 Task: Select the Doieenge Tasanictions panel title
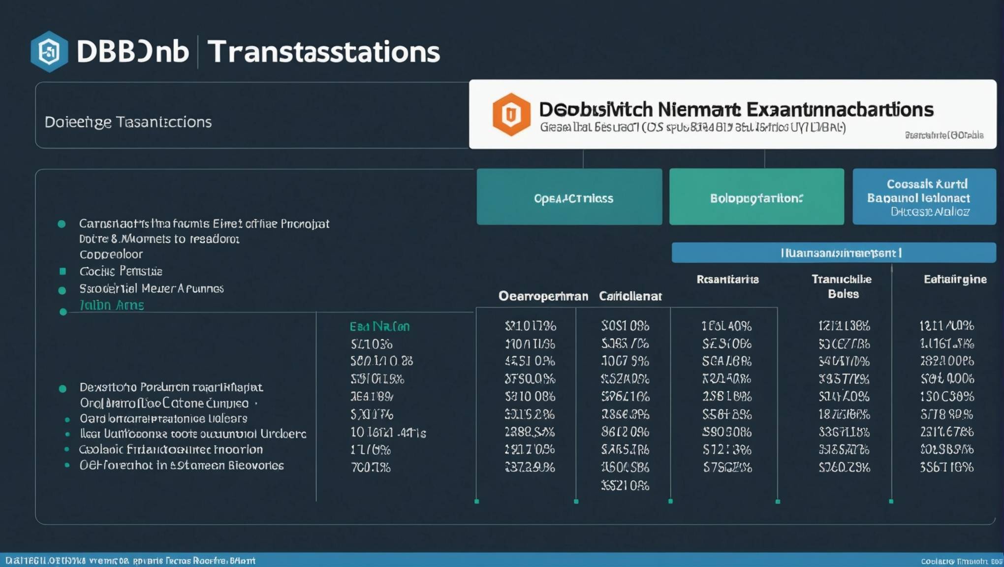[x=128, y=122]
